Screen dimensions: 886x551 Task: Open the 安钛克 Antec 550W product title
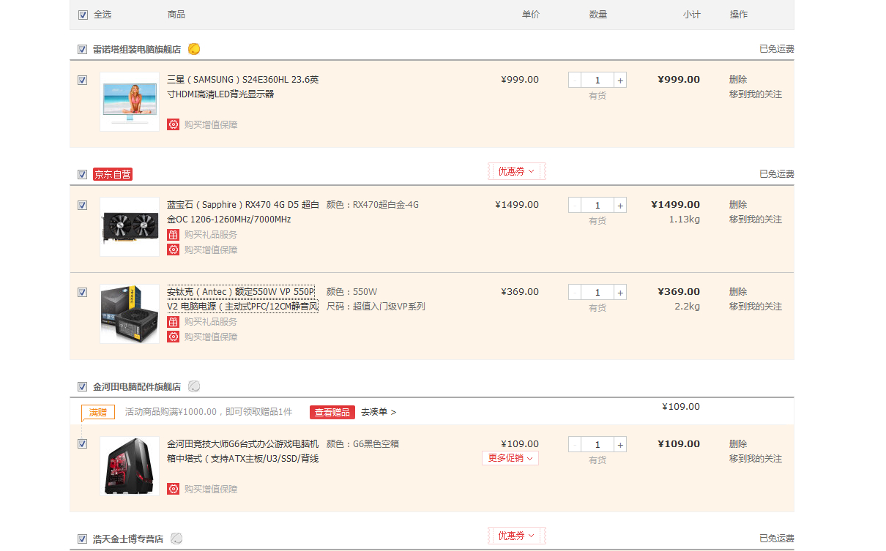243,299
